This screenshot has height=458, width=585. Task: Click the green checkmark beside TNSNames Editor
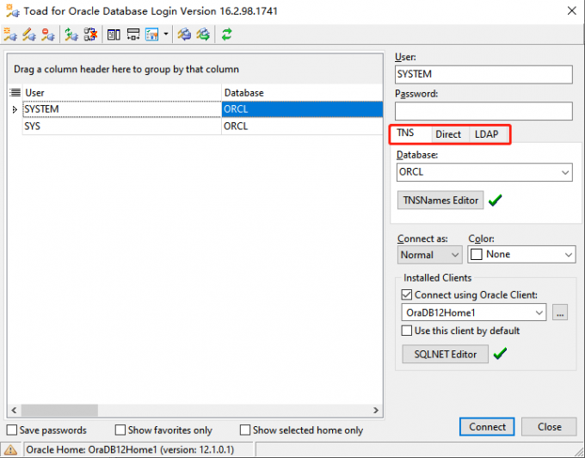496,200
